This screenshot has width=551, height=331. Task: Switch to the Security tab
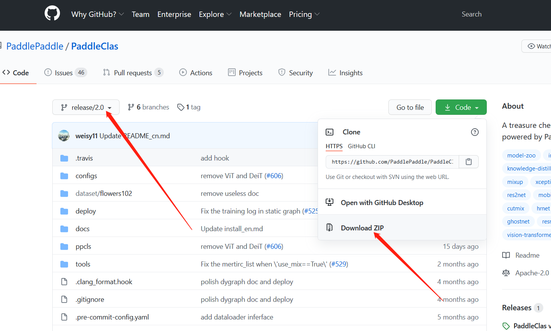295,73
